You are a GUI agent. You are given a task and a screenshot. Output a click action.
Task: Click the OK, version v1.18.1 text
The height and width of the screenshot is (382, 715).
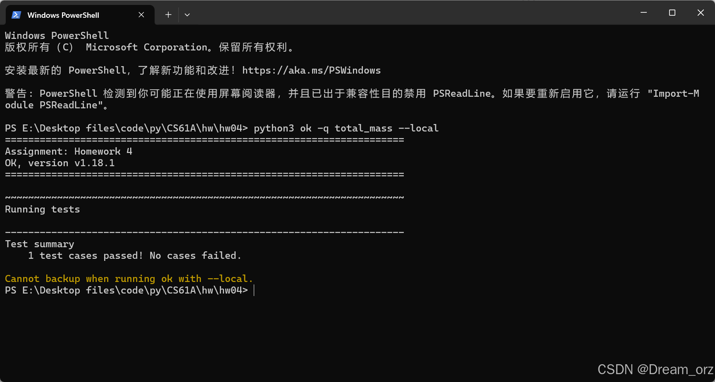59,163
